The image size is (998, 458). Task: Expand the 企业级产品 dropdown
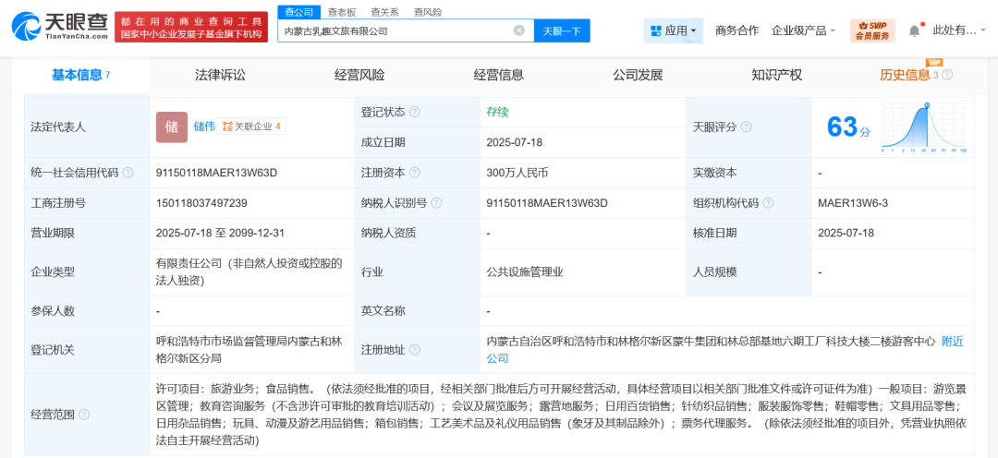pos(803,30)
